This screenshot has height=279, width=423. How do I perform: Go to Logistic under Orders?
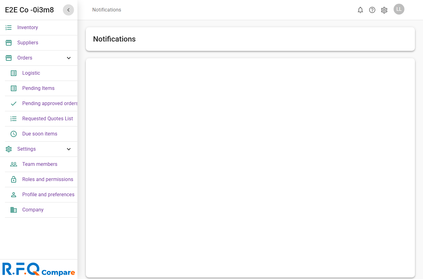41,73
